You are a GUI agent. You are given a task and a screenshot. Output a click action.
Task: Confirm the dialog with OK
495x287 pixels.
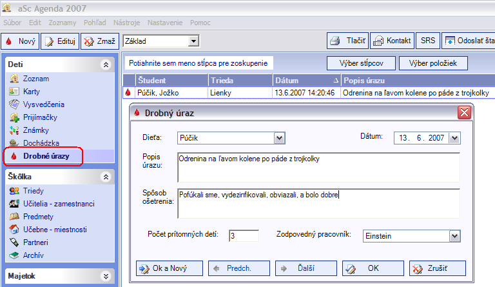tap(373, 268)
